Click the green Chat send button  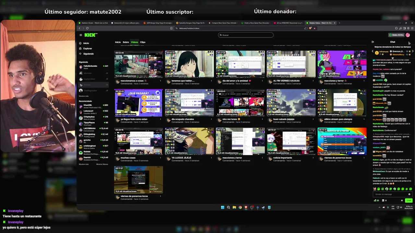[x=409, y=200]
